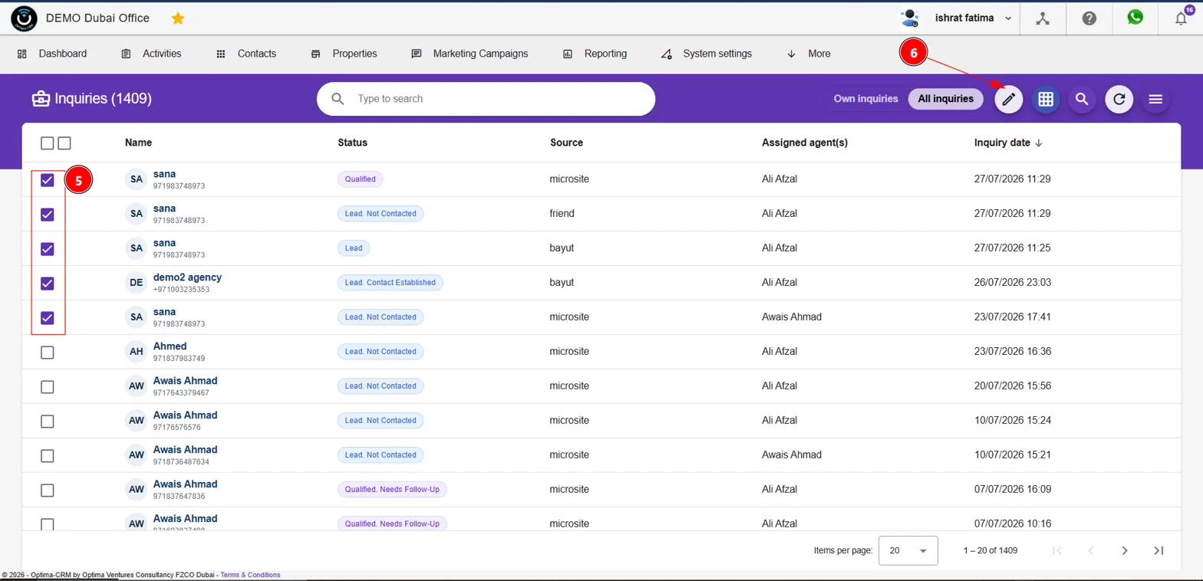Screen dimensions: 1203x581
Task: Open the ishrat fatima user dropdown
Action: point(973,18)
